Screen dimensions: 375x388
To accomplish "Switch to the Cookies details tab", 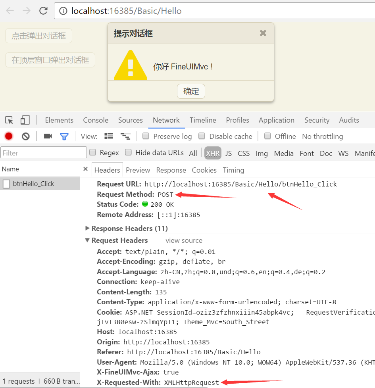I will click(x=204, y=170).
